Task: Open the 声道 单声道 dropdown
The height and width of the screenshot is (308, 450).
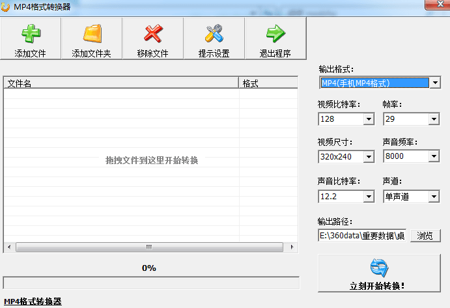Action: point(434,197)
